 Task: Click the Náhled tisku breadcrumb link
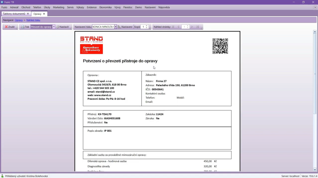coord(33,20)
